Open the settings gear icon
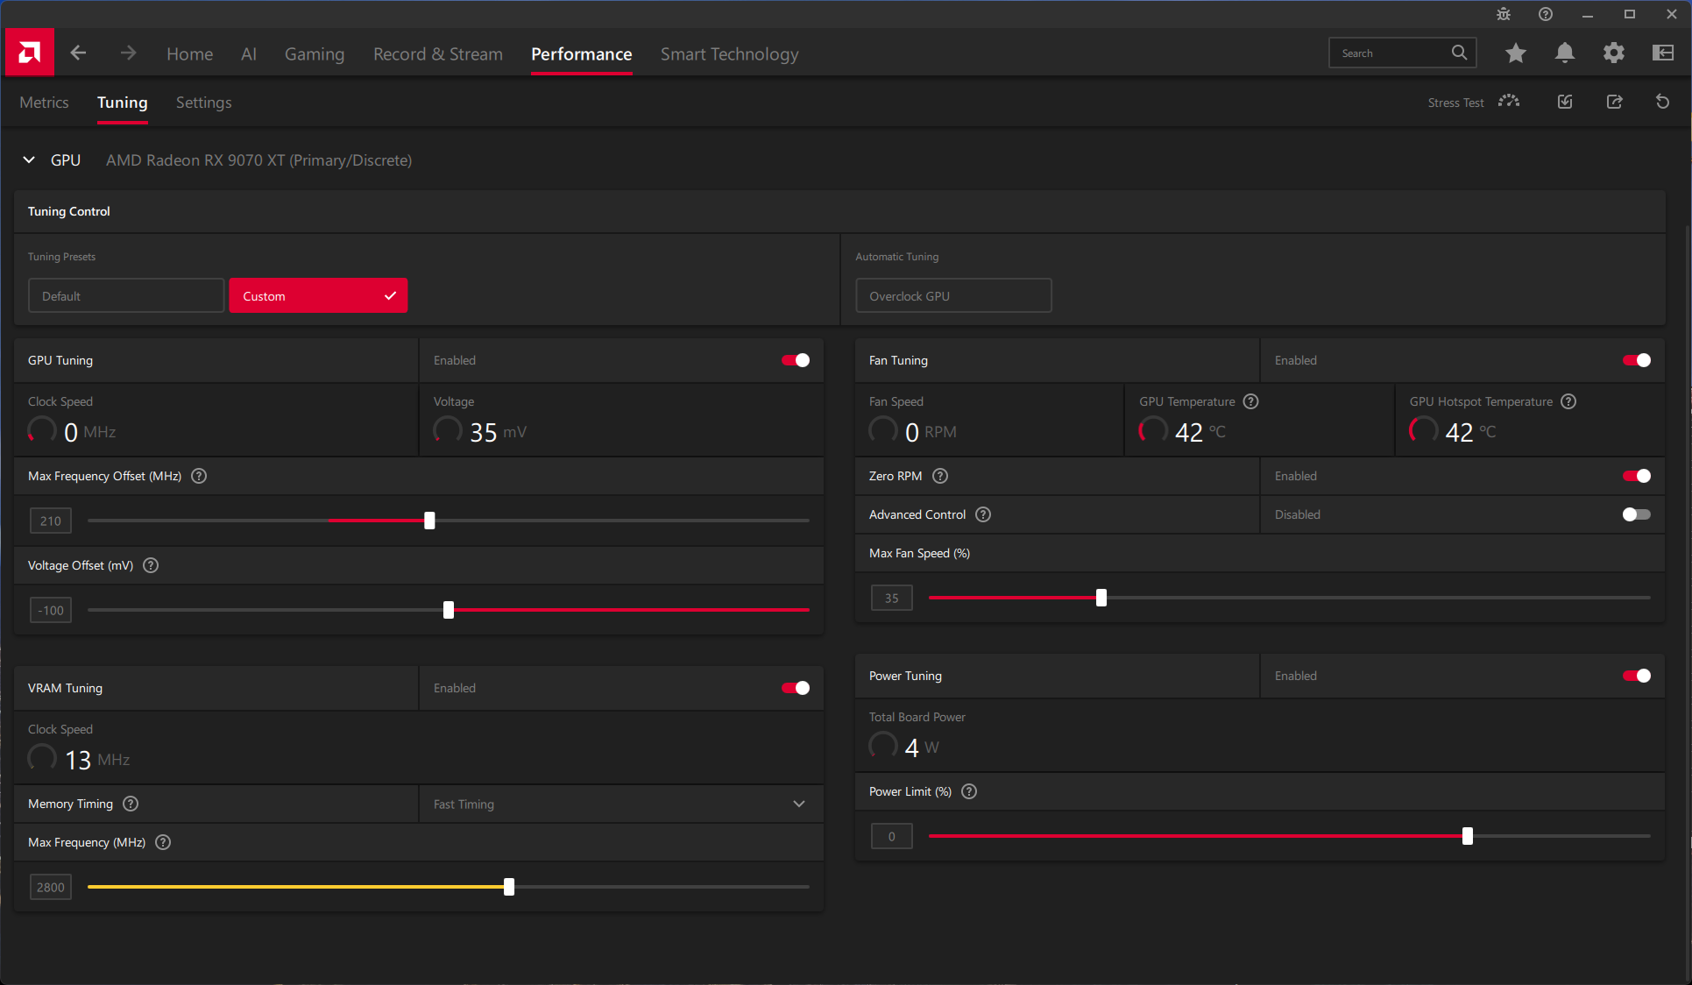Image resolution: width=1692 pixels, height=985 pixels. pos(1613,53)
